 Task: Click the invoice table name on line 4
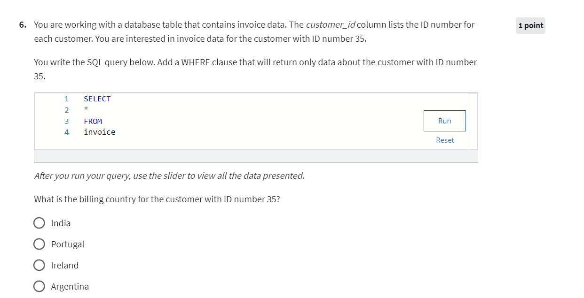click(x=100, y=132)
